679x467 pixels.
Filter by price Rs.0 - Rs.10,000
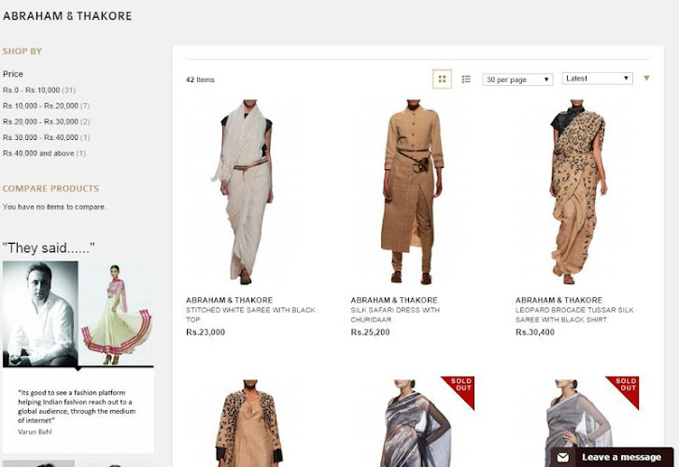tap(39, 90)
